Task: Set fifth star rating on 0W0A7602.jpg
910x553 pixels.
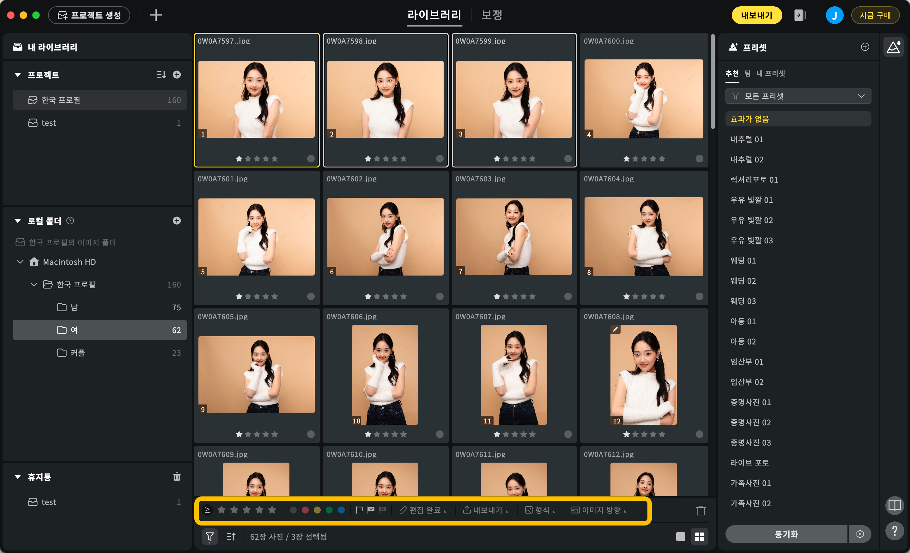Action: [x=404, y=296]
